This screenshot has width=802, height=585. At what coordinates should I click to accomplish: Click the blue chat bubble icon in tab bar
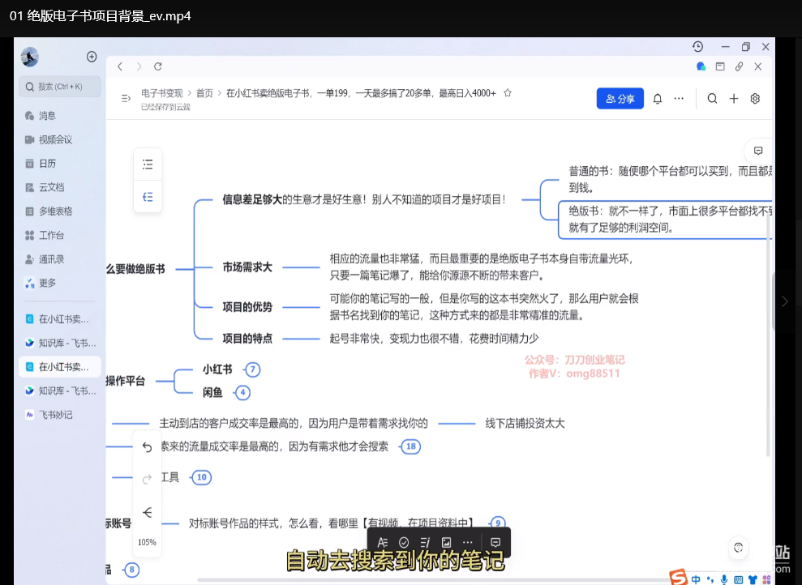tap(701, 66)
